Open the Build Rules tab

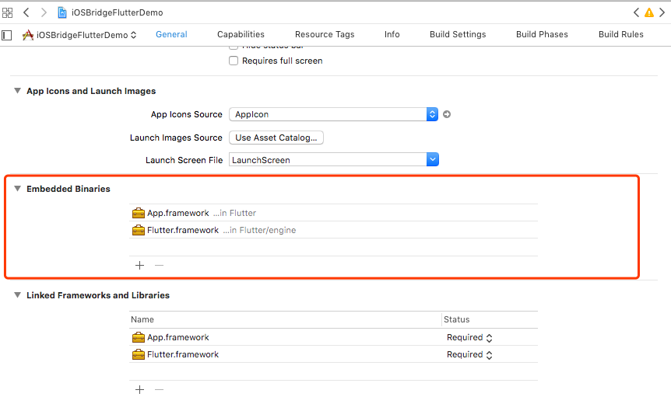(620, 35)
